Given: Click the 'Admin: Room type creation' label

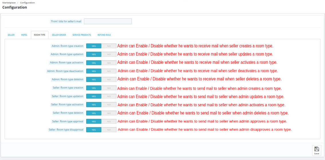Looking at the screenshot, I should pos(67,46).
